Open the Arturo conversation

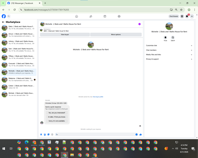(x=19, y=35)
